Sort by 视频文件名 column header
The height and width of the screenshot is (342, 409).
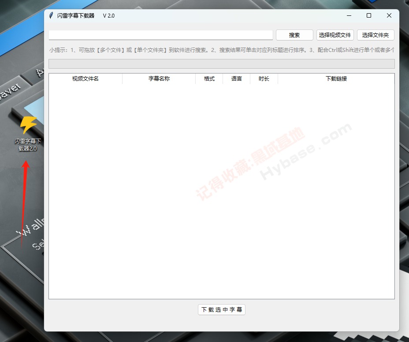click(86, 79)
